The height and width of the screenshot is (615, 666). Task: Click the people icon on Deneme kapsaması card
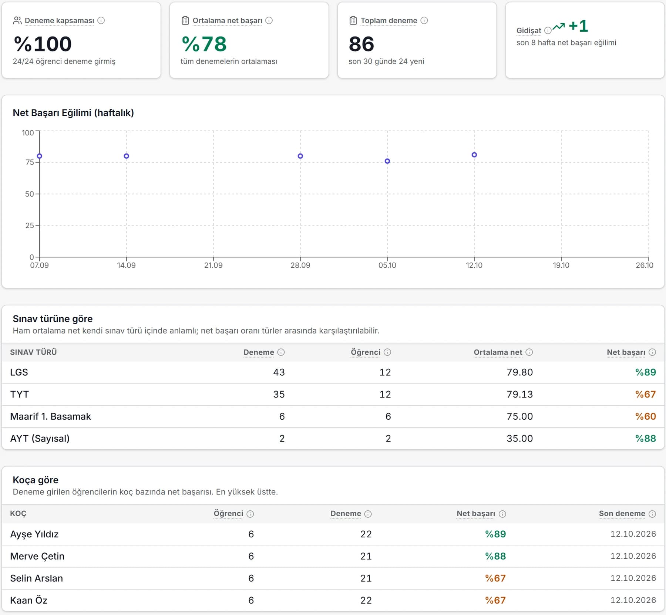point(17,21)
